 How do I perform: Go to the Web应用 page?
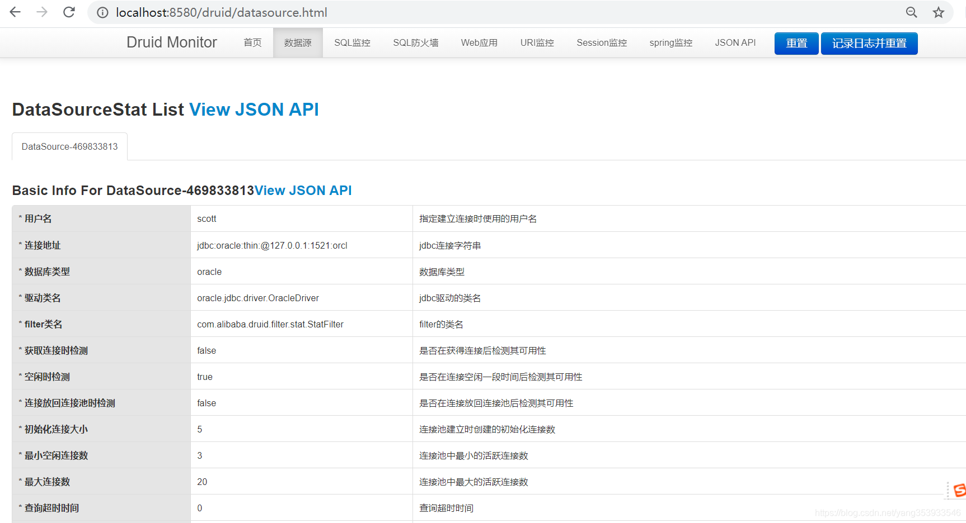coord(479,43)
